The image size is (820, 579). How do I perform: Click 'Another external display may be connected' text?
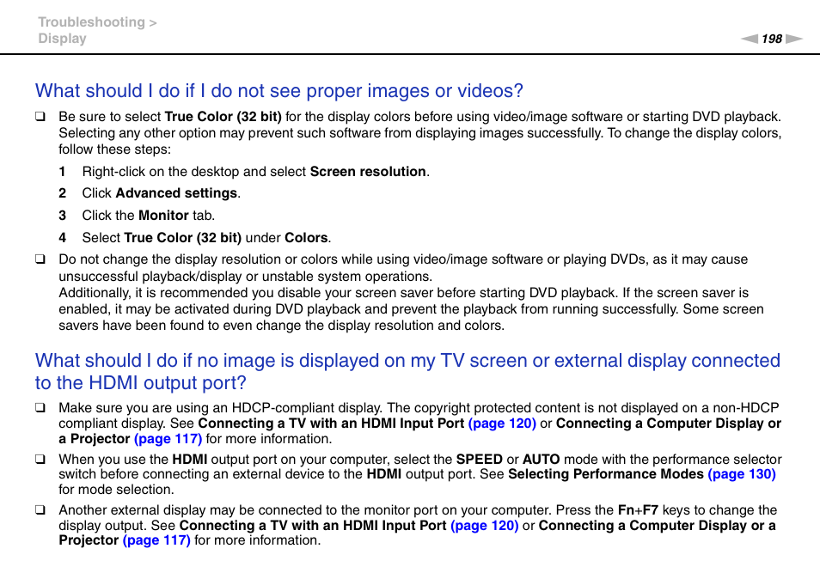(x=305, y=510)
